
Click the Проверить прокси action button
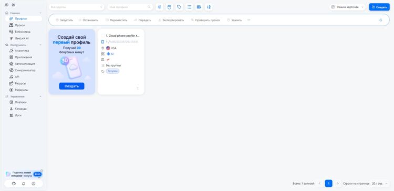(205, 20)
